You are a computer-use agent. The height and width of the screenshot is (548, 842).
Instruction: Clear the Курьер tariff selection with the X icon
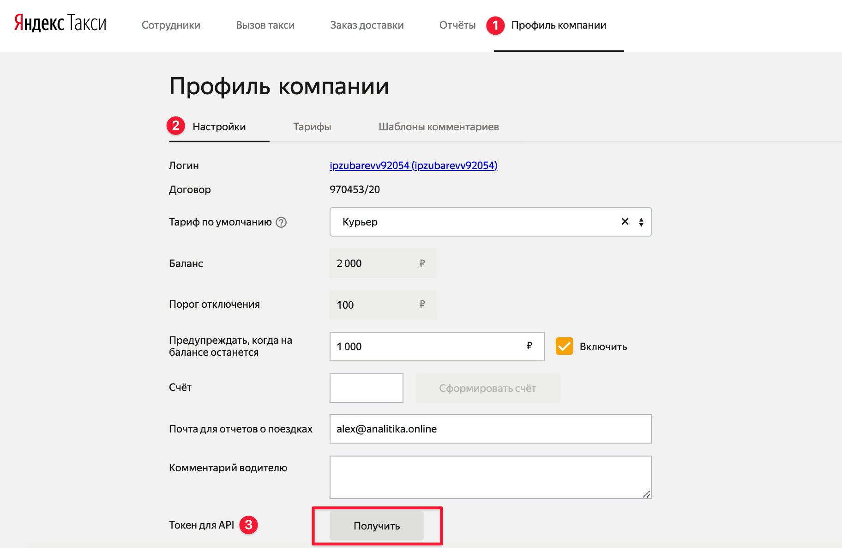[625, 221]
